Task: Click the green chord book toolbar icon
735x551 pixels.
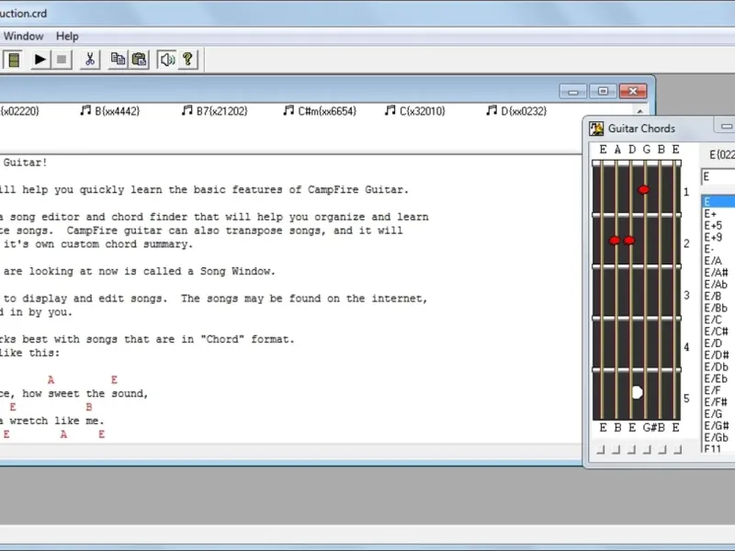Action: [14, 60]
